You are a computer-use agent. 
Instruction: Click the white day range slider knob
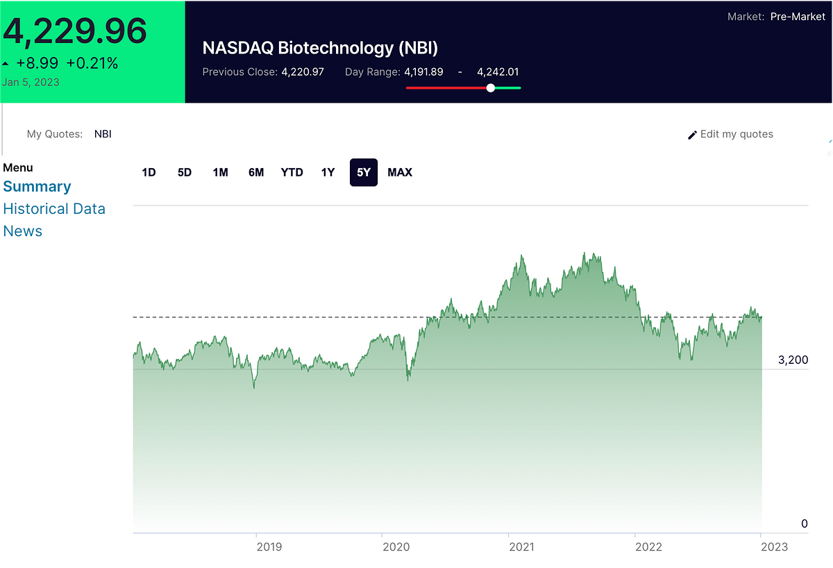coord(491,87)
